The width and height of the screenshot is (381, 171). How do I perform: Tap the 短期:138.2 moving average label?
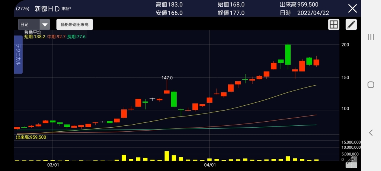pyautogui.click(x=35, y=37)
